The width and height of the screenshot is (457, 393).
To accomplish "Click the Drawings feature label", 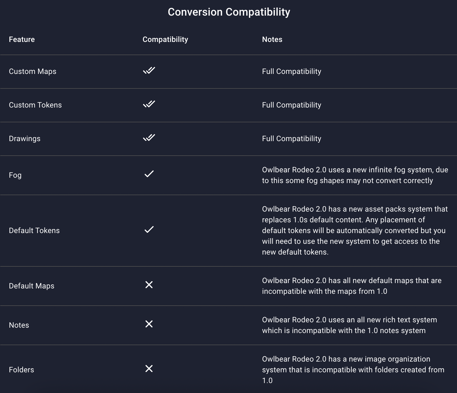I will (24, 139).
